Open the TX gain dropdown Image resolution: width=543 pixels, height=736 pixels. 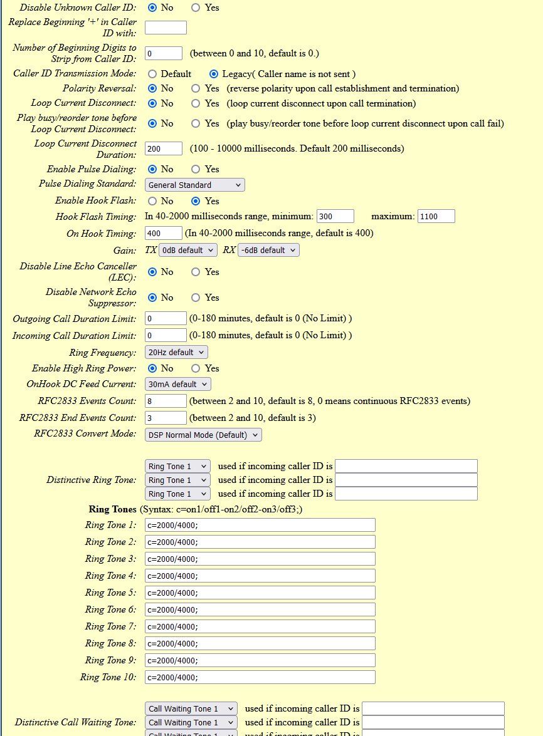188,250
